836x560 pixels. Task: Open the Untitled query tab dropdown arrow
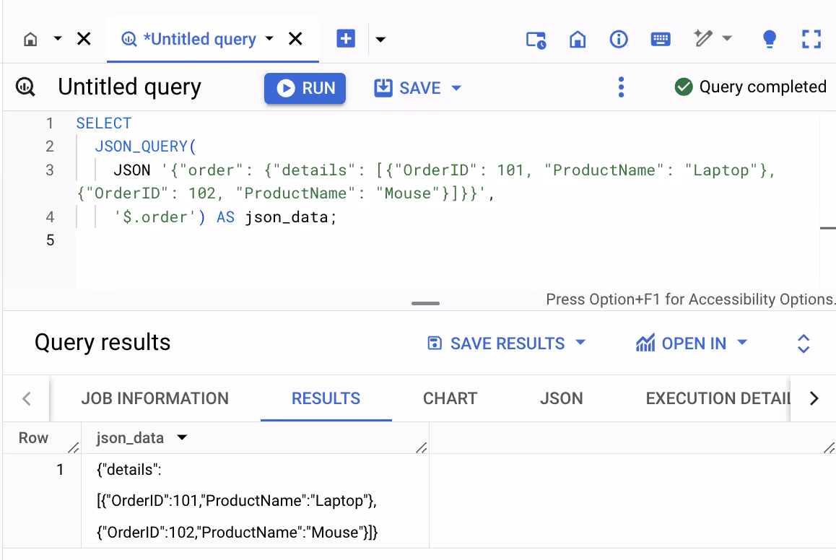coord(269,38)
